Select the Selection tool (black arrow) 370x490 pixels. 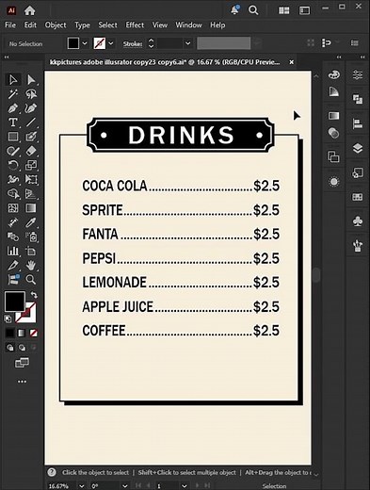click(x=13, y=80)
